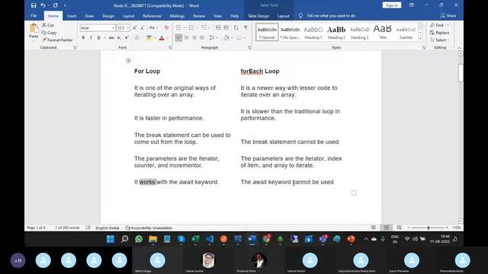Switch to the Insert tab

pyautogui.click(x=72, y=16)
